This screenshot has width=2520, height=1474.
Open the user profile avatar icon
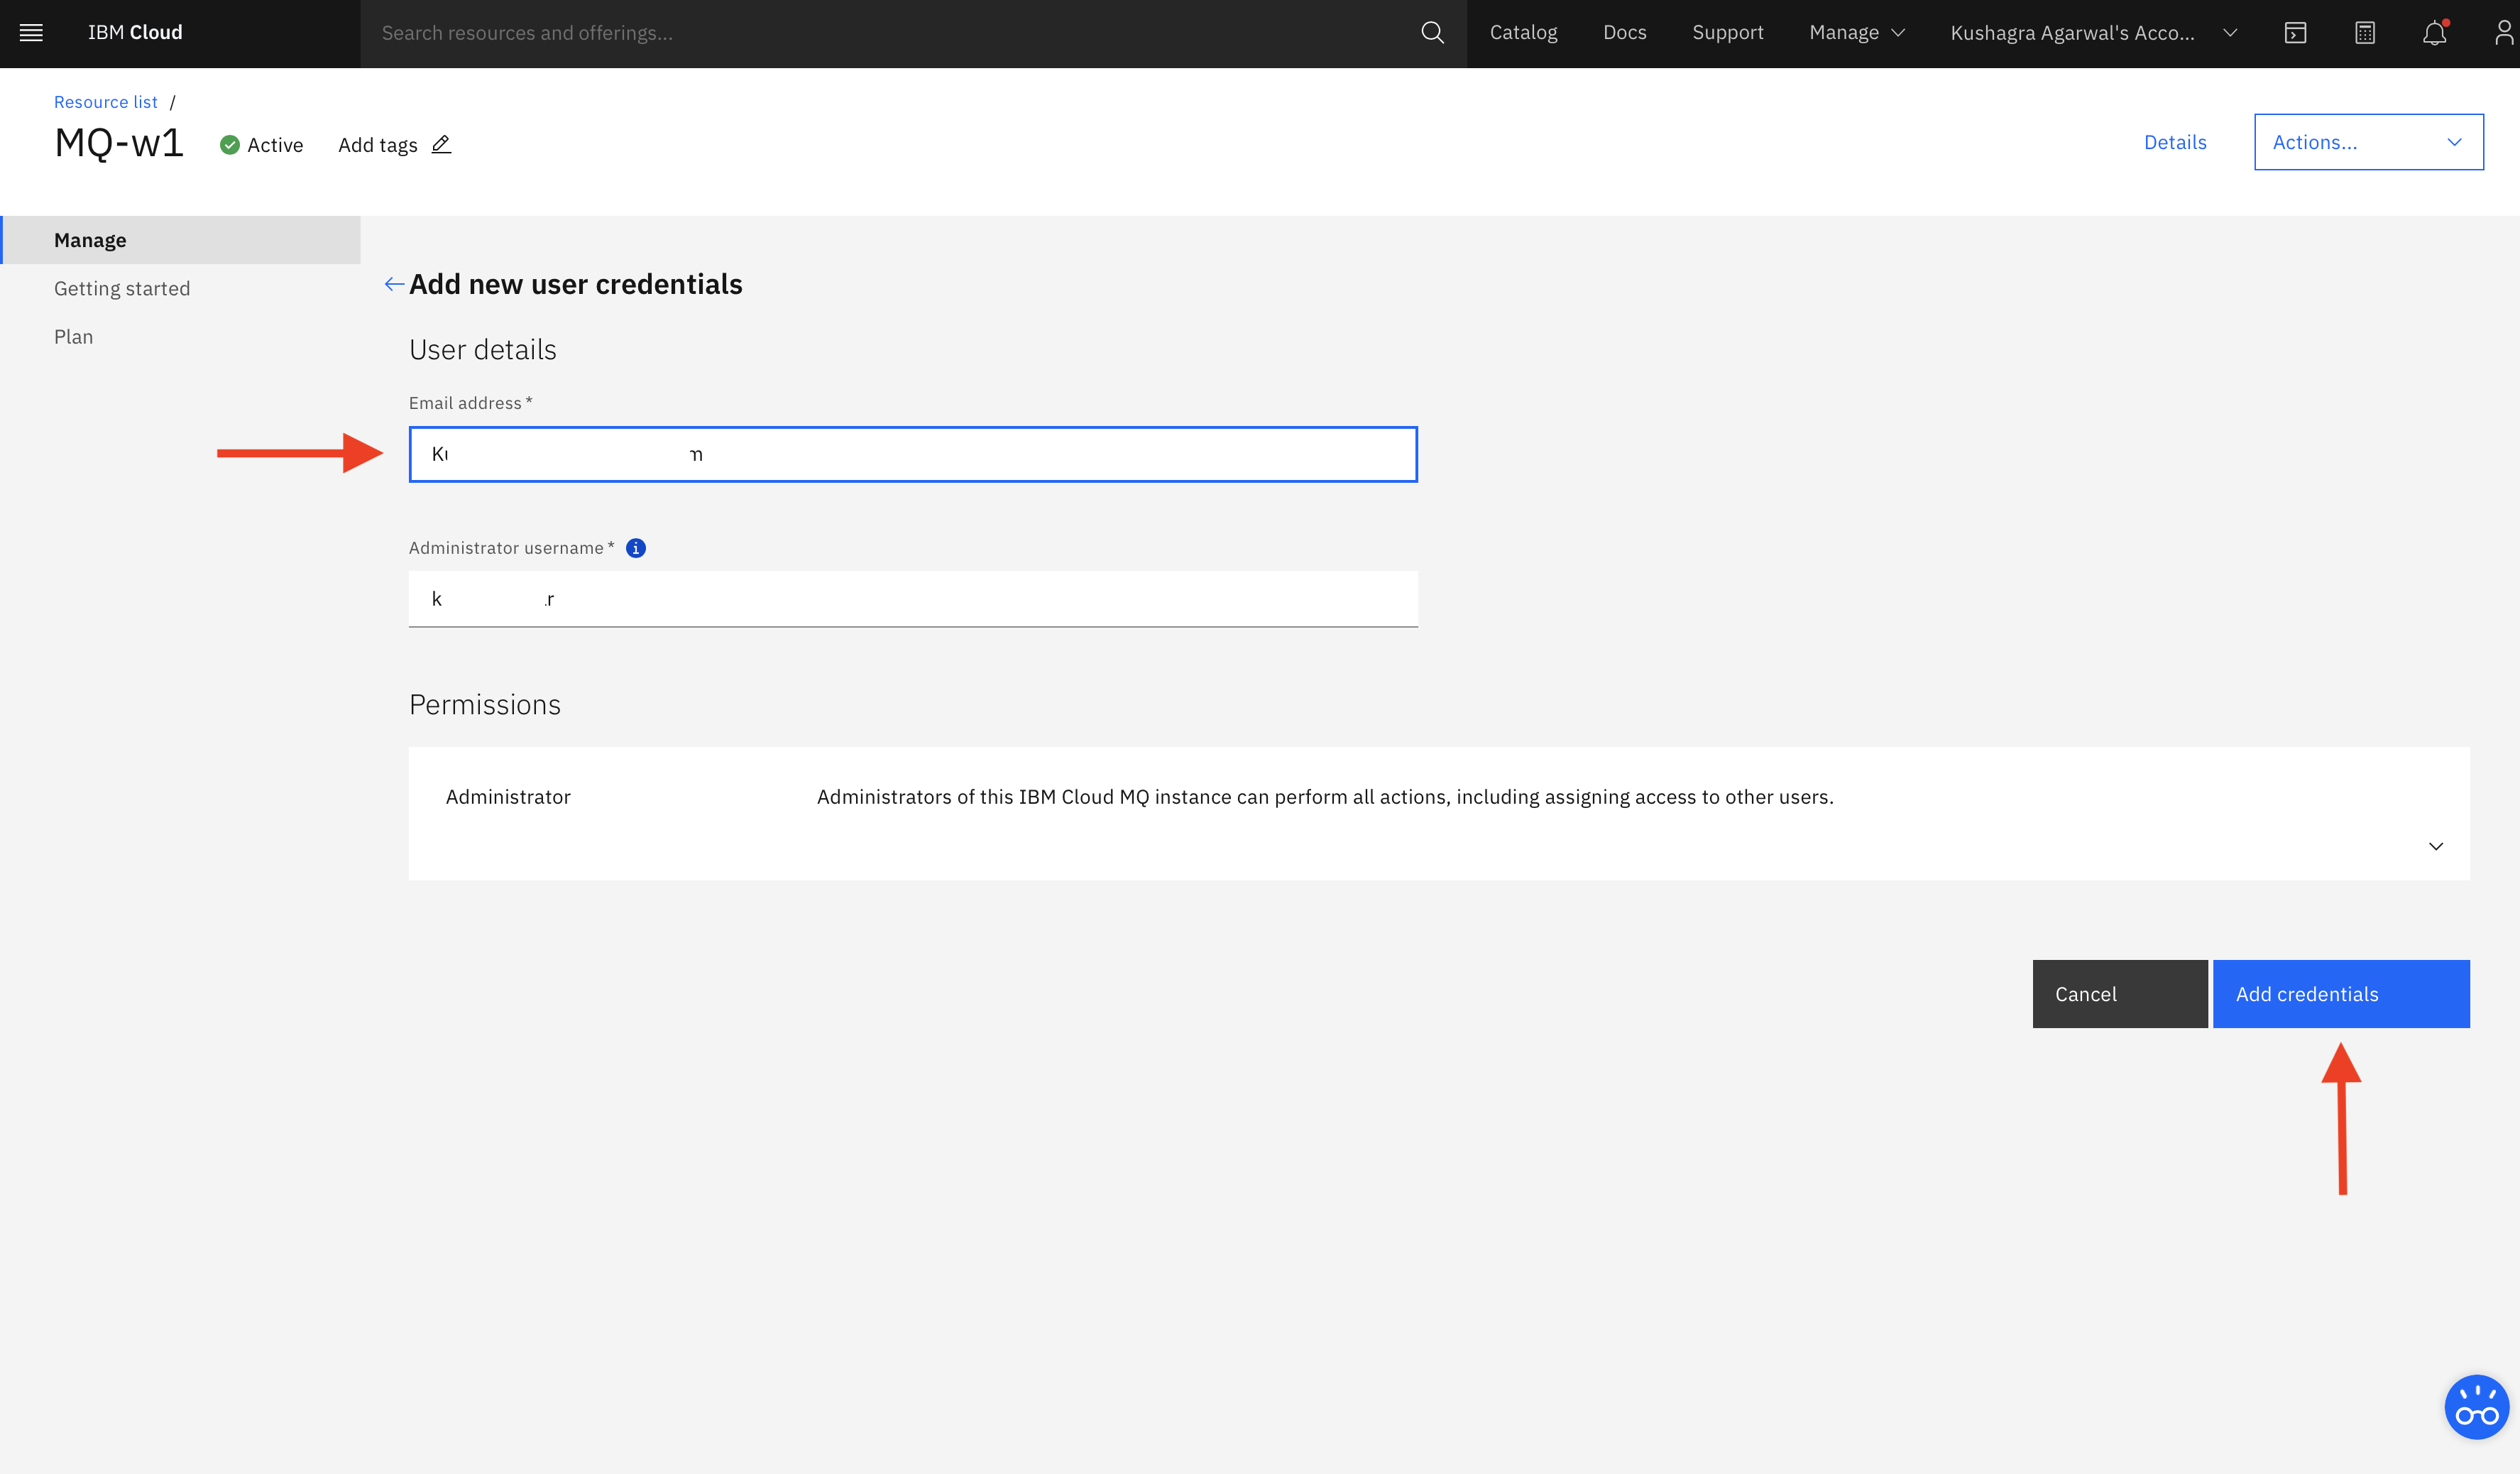point(2503,33)
